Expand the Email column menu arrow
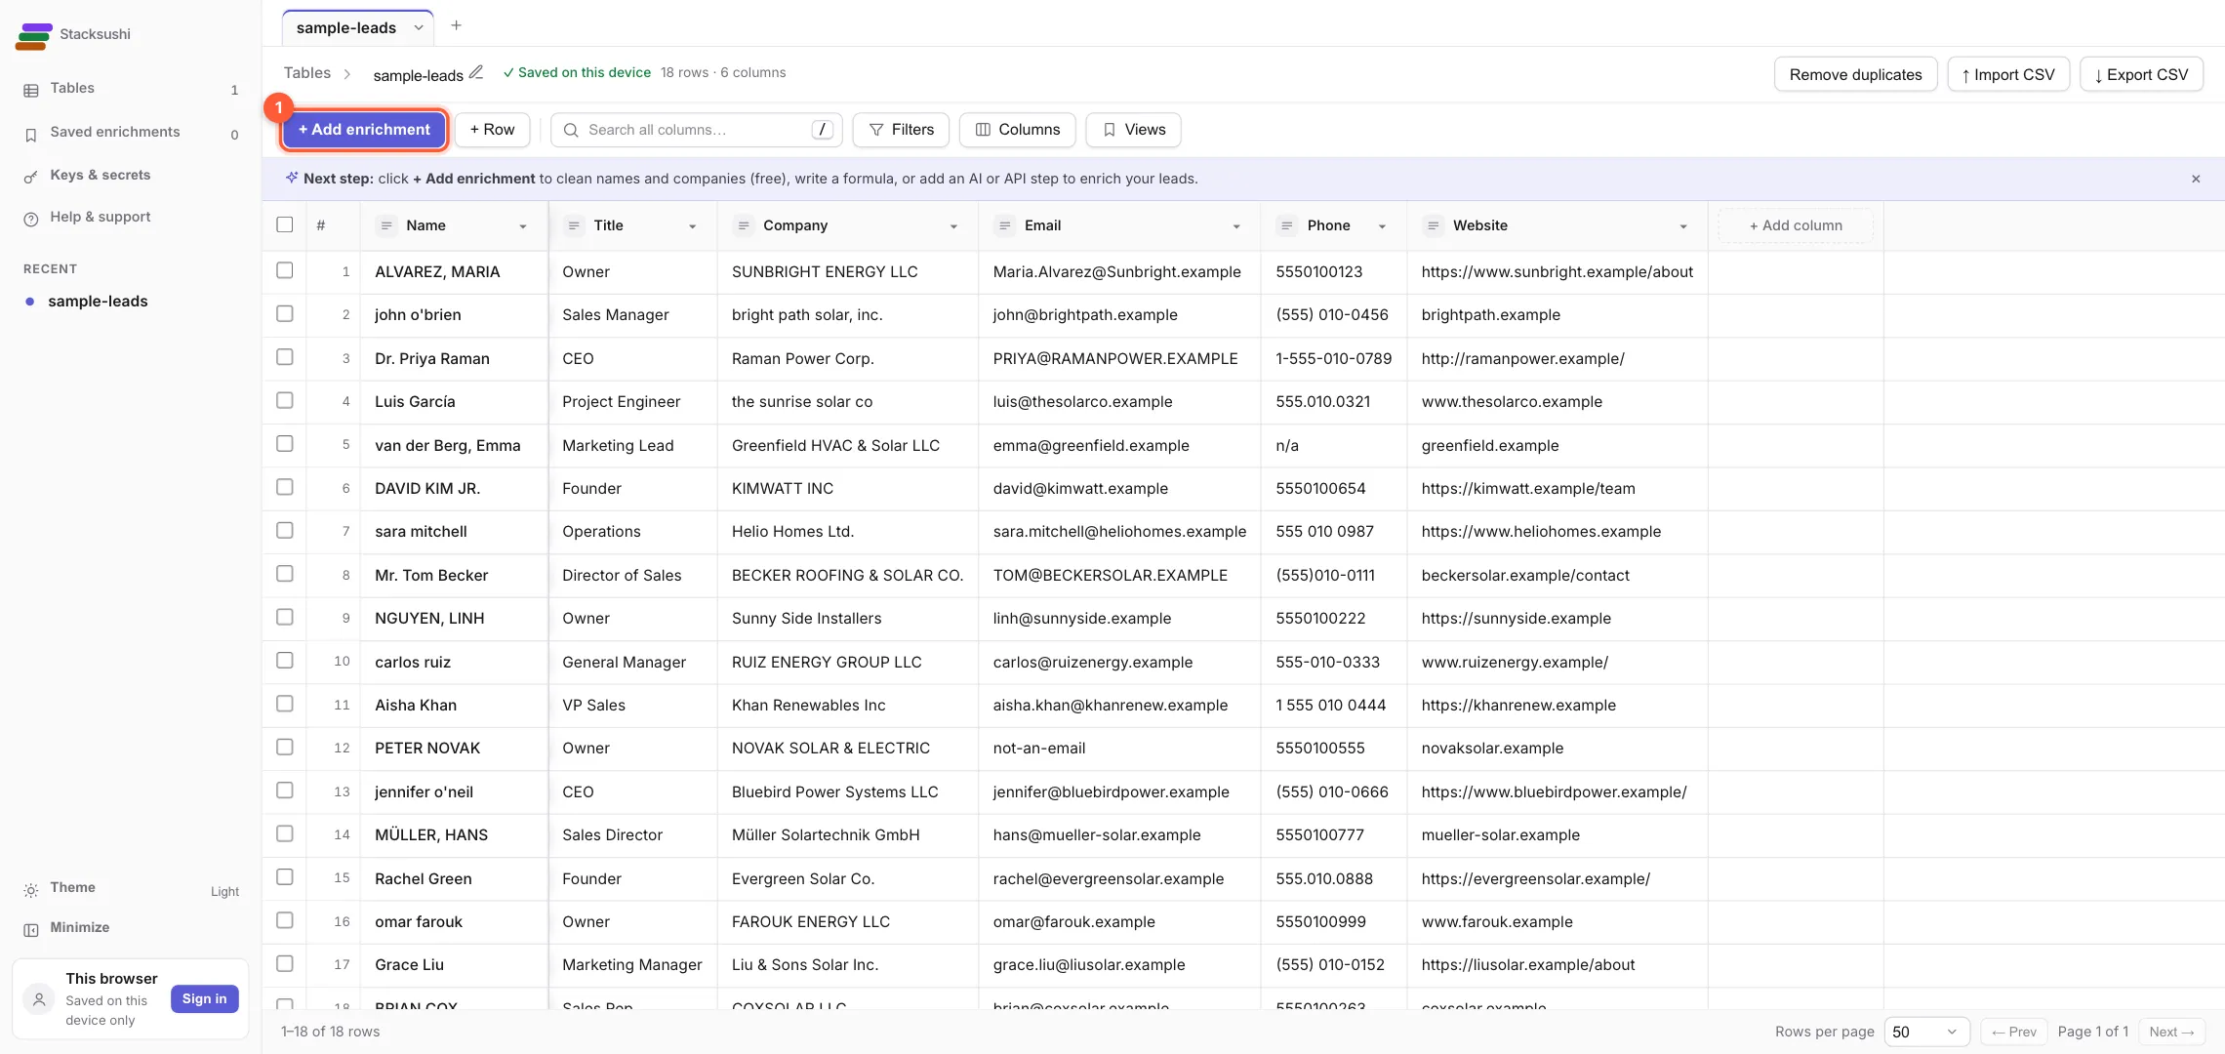2225x1054 pixels. pyautogui.click(x=1236, y=226)
